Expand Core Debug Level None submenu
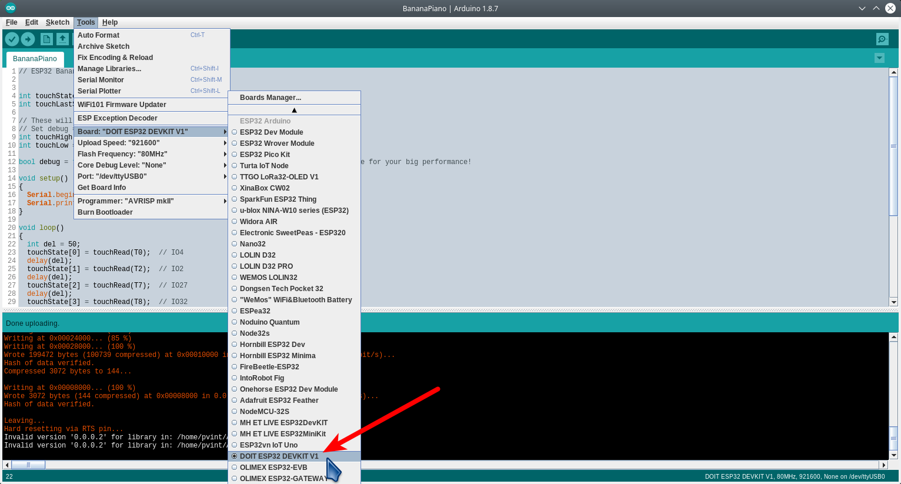 (x=152, y=165)
